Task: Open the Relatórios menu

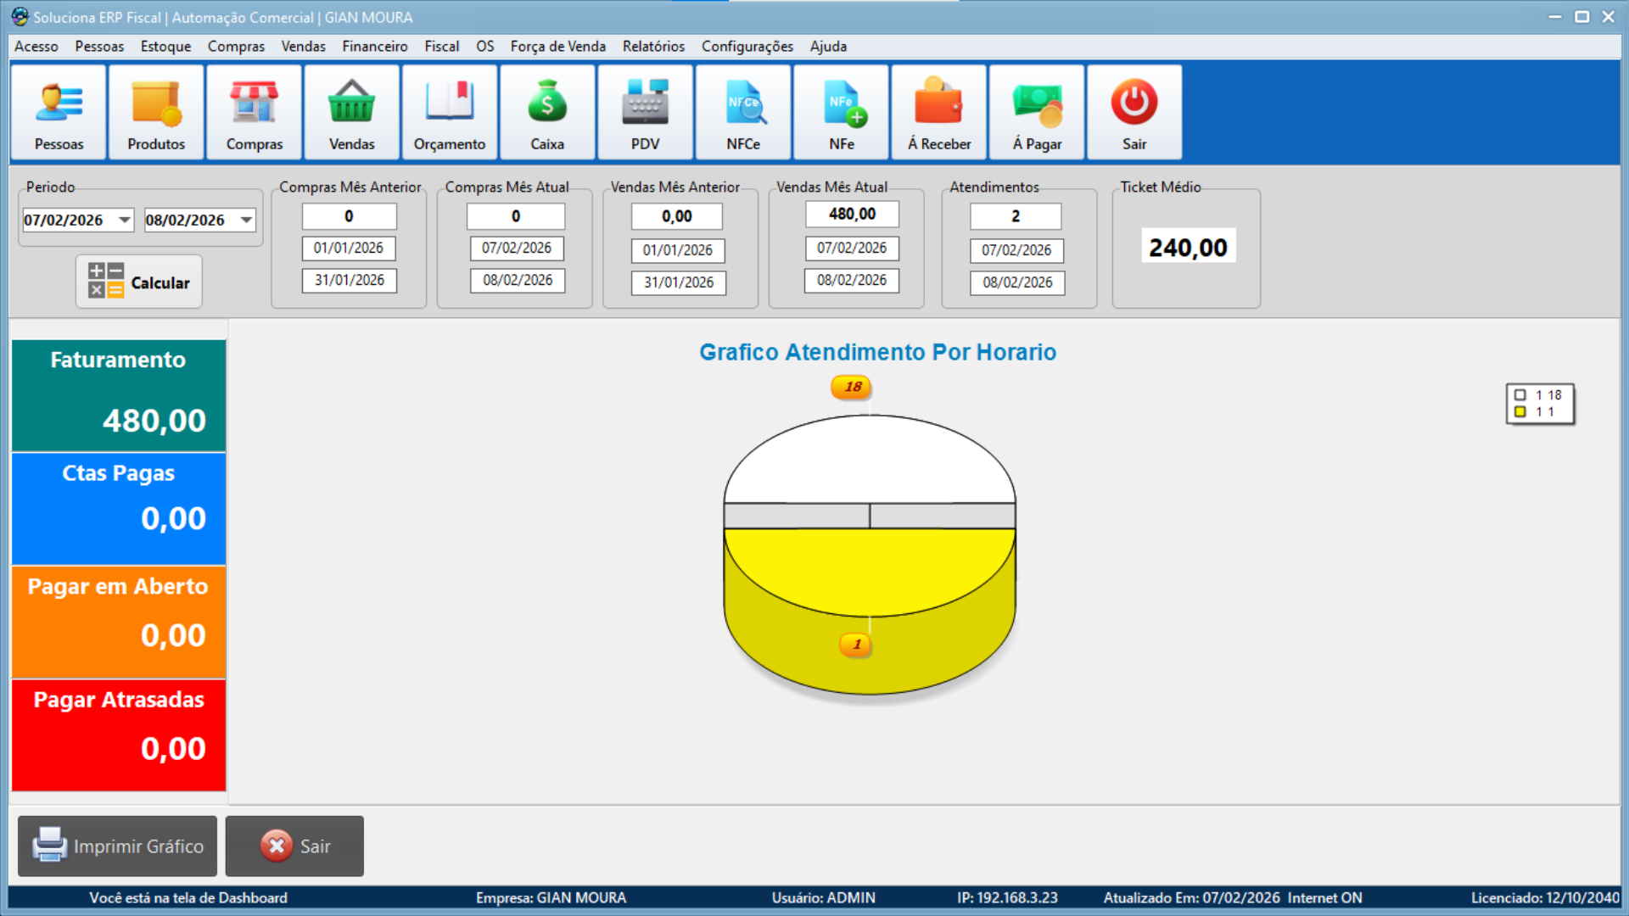Action: 653,47
